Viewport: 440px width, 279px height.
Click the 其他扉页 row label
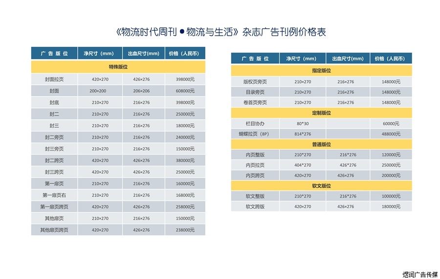pyautogui.click(x=54, y=219)
